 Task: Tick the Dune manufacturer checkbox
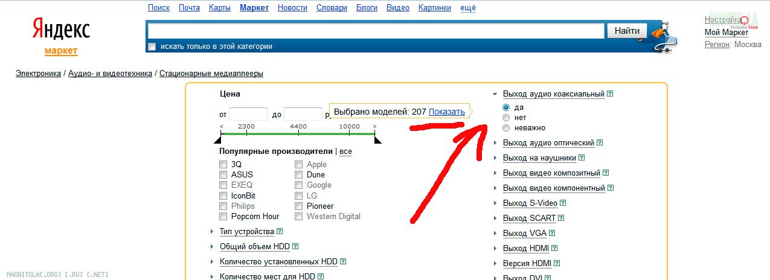(299, 174)
